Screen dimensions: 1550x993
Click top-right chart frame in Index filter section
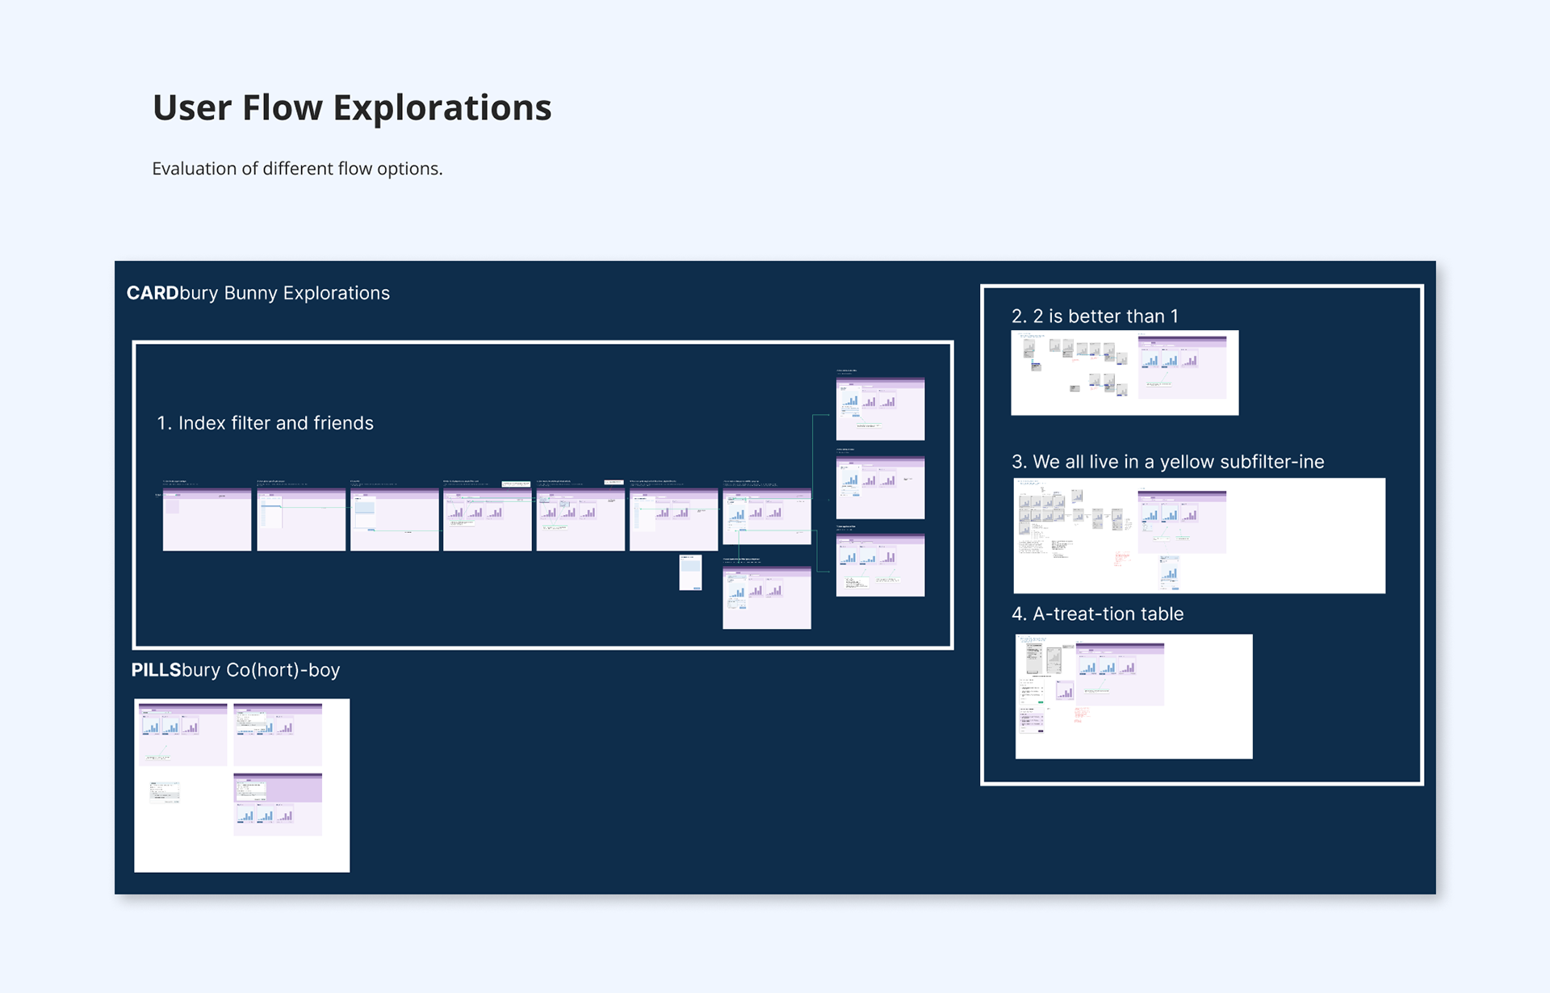point(880,409)
